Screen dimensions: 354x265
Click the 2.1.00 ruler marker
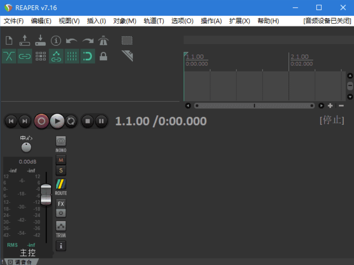coord(299,57)
